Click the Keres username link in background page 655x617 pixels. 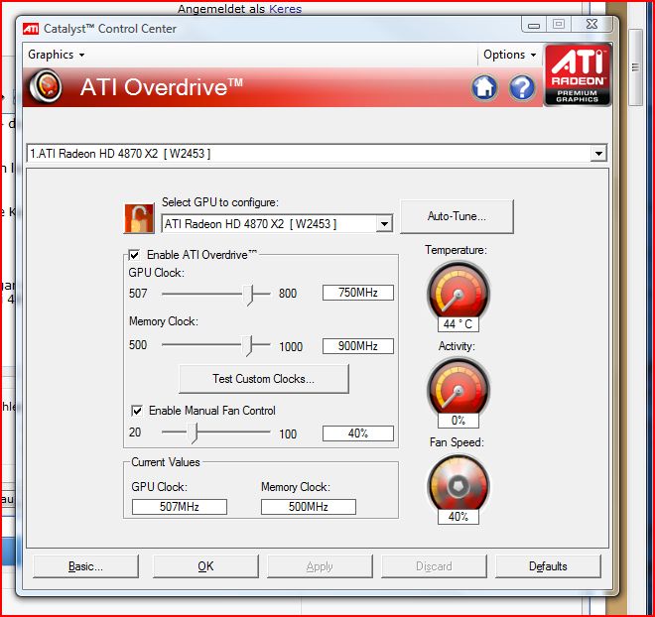[x=285, y=9]
